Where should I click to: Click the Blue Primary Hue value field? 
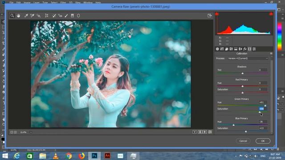[263, 122]
